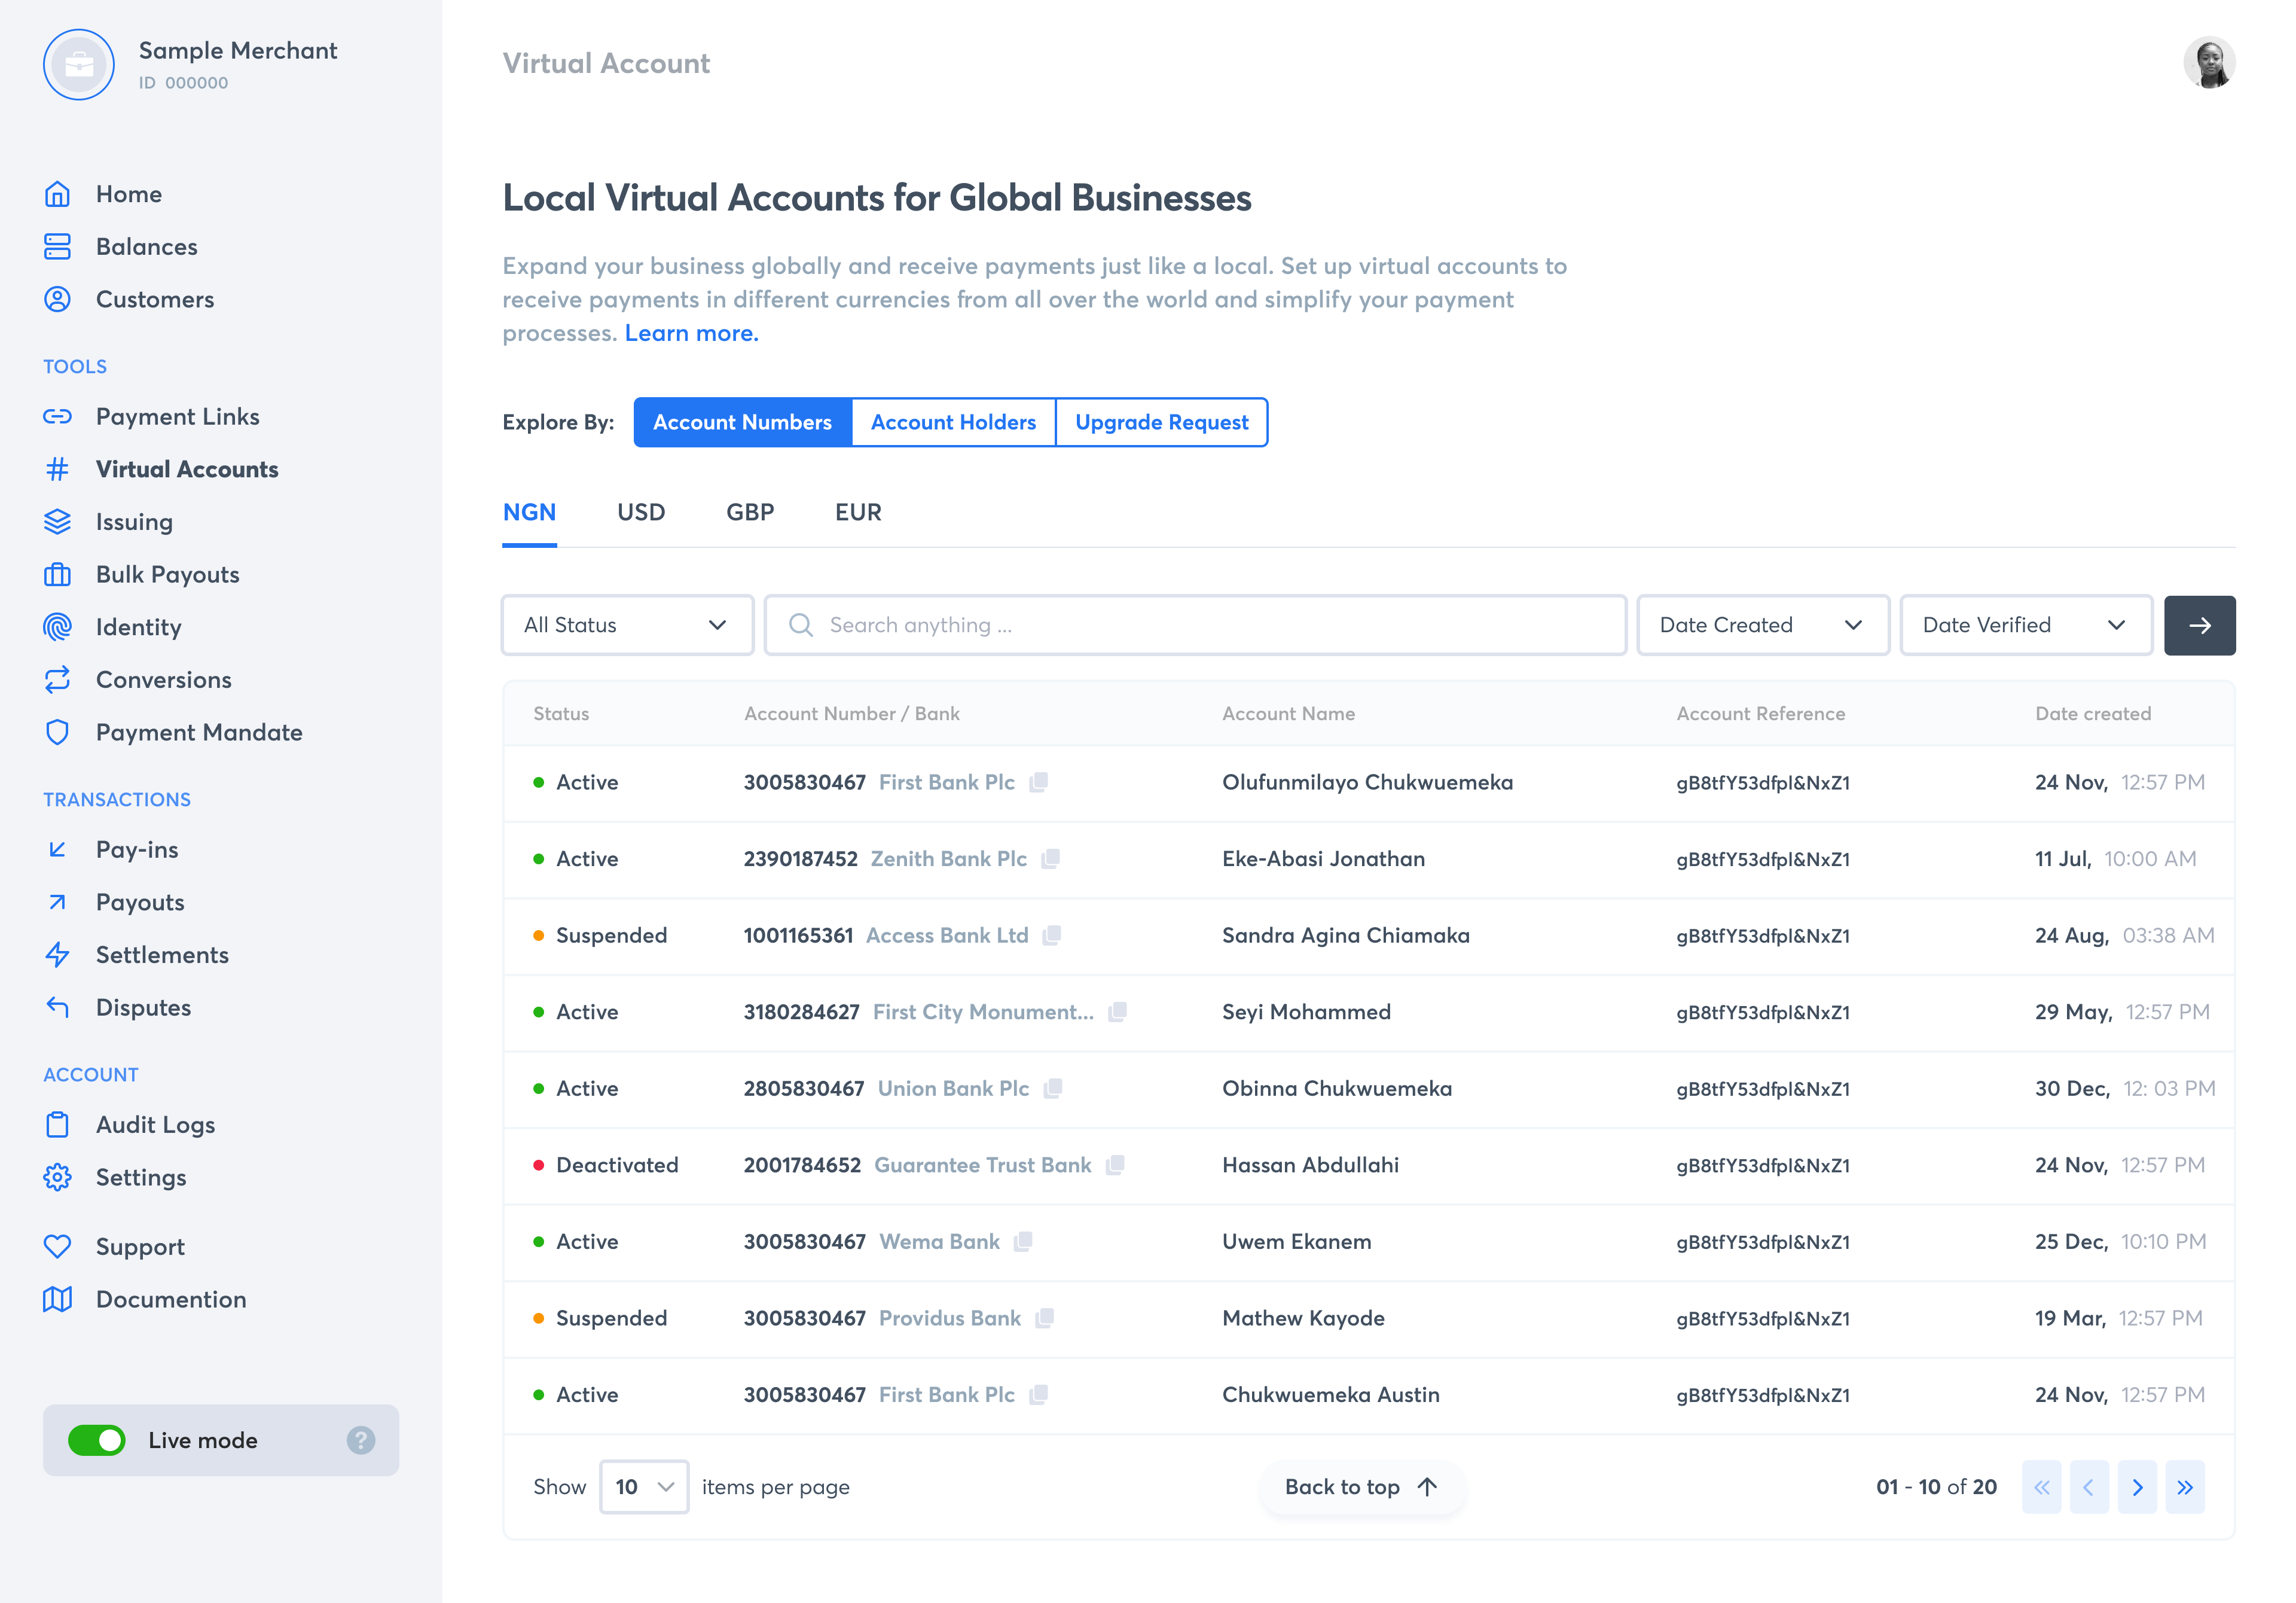Viewport: 2296px width, 1603px height.
Task: Click the Conversions arrows icon
Action: click(x=57, y=679)
